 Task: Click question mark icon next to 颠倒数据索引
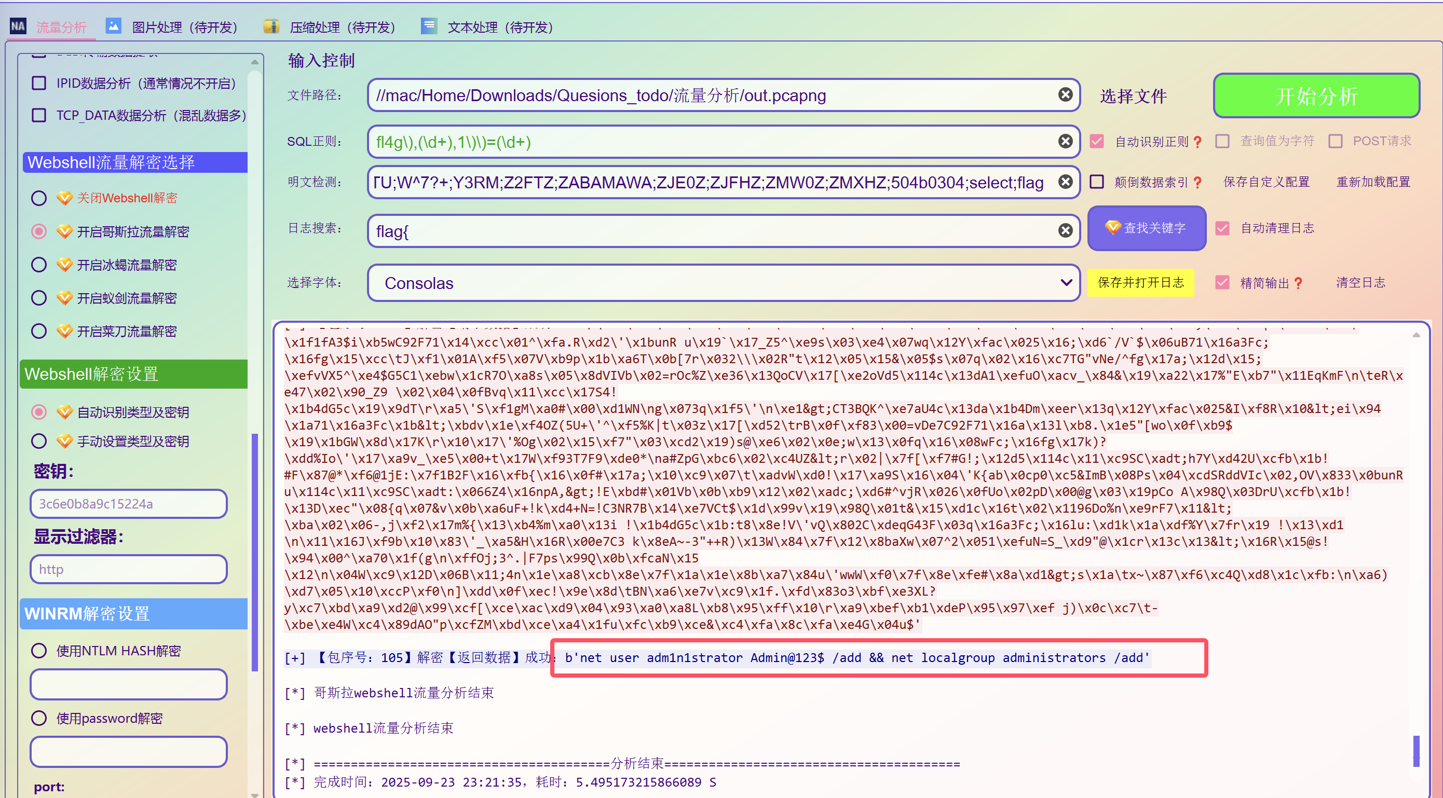[1197, 182]
